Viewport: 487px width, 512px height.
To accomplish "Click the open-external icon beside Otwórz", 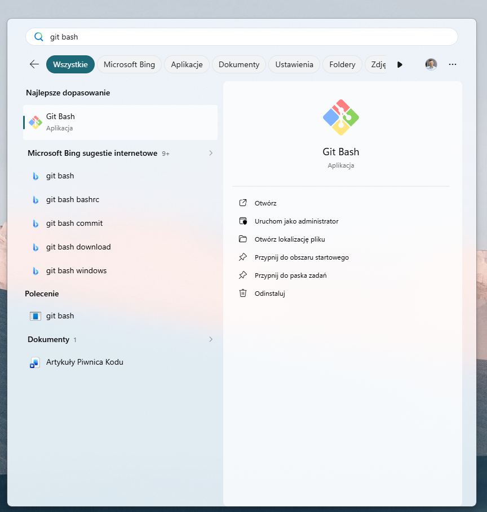I will point(243,203).
